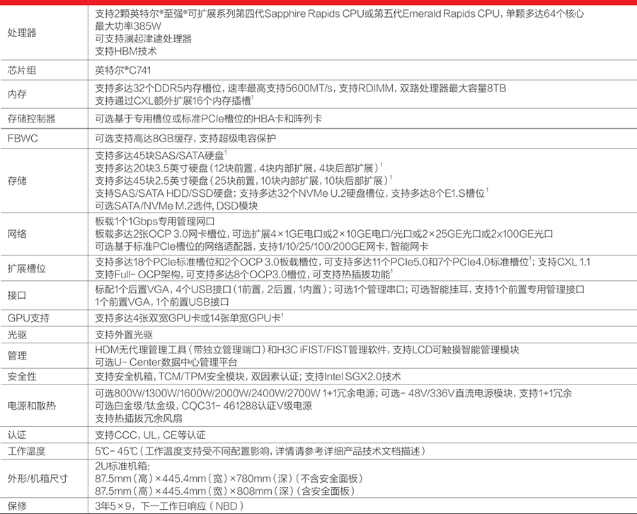Image resolution: width=637 pixels, height=514 pixels.
Task: Click the 板载1个1Gbps专用管理网口 line
Action: coord(155,222)
